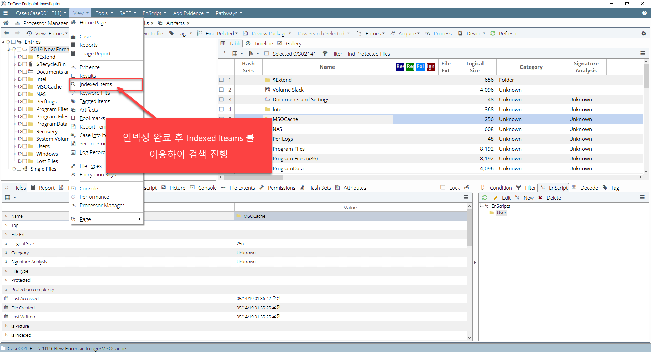Click the pane collapse arrow beside EnScripts

click(x=475, y=262)
